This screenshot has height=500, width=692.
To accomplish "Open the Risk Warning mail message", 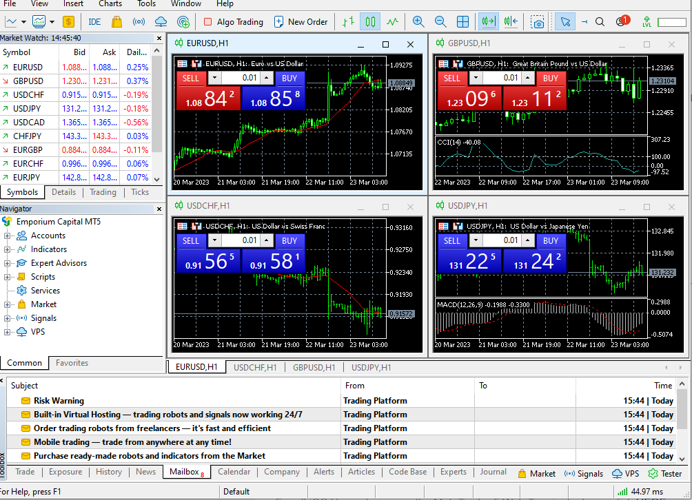I will click(x=59, y=401).
